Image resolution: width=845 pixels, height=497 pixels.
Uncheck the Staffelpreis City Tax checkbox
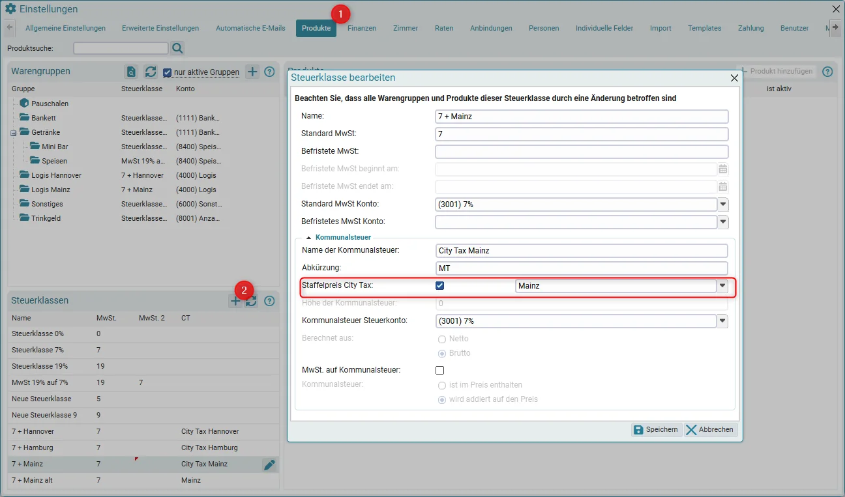point(439,285)
